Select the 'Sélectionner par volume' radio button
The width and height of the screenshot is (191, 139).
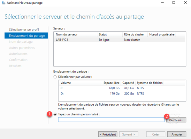coord(55,77)
